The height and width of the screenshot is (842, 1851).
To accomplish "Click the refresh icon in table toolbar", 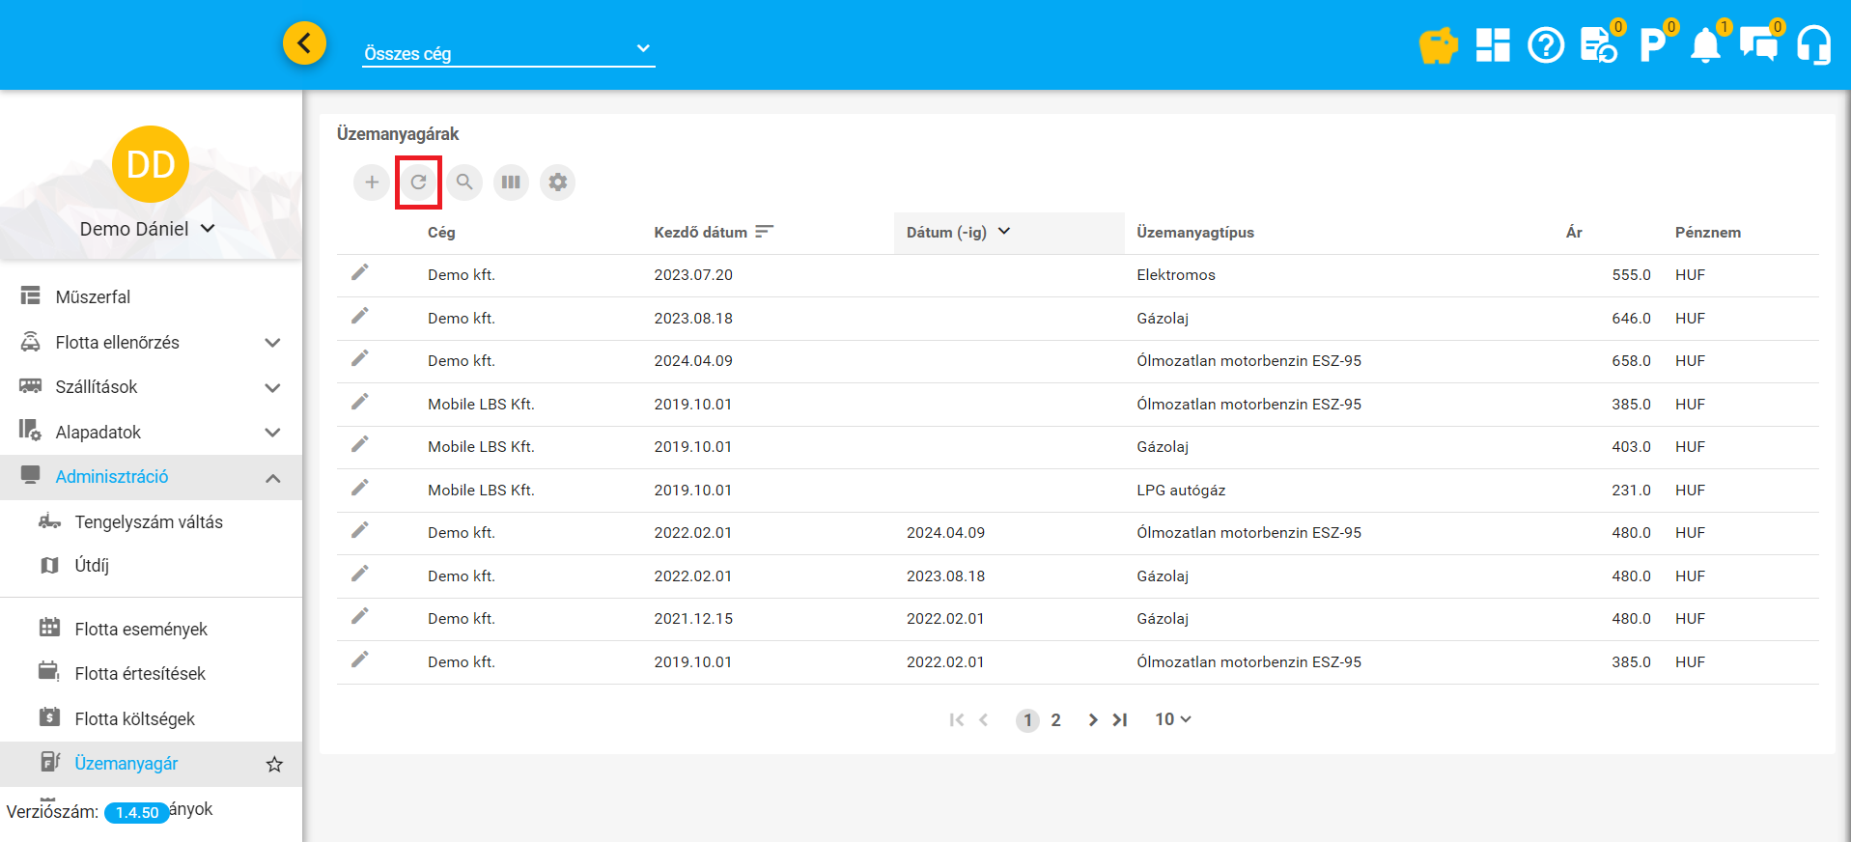I will pyautogui.click(x=418, y=182).
